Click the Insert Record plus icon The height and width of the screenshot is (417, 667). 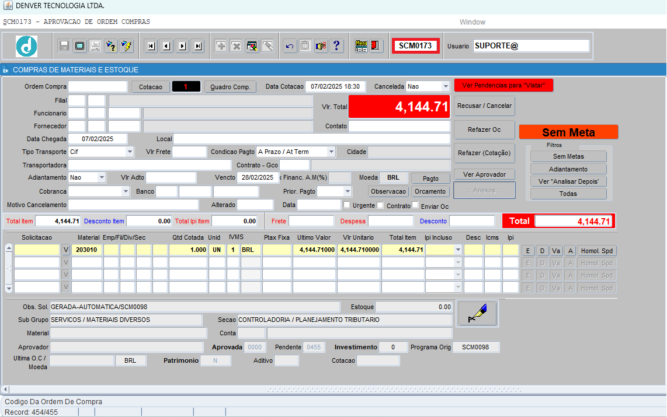click(221, 46)
